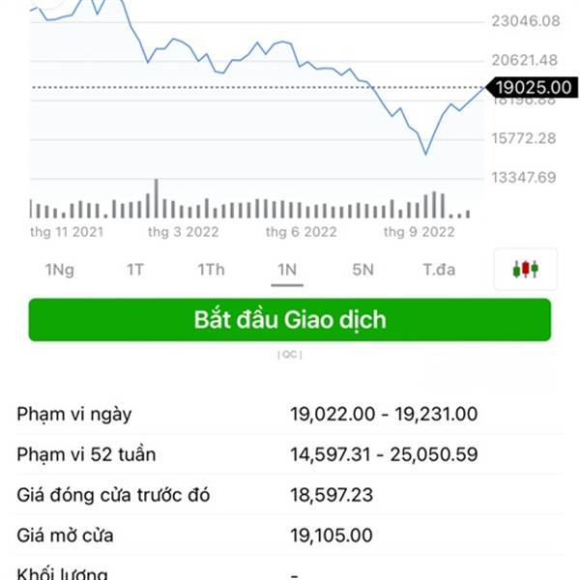
Task: Click the thg 11 2021 axis label
Action: pos(67,232)
